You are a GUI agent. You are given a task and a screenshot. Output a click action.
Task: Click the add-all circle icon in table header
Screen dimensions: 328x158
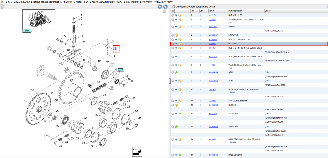pos(173,11)
